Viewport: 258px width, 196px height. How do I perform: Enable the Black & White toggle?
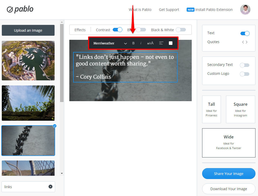(181, 30)
